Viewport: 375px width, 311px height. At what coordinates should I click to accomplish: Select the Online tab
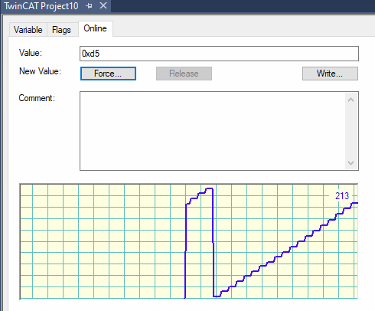point(96,28)
